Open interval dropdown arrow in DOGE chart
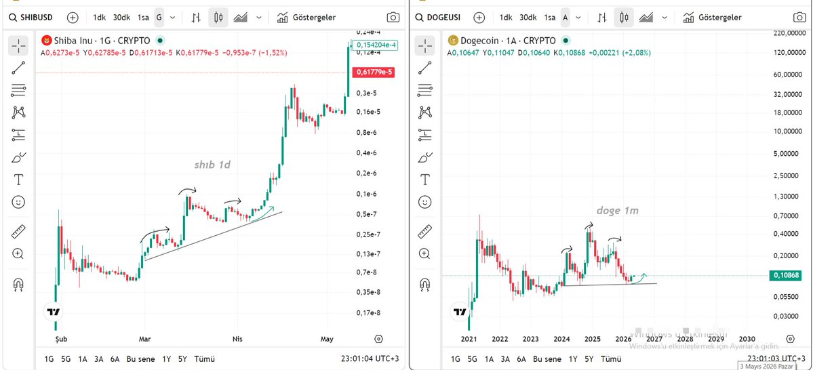This screenshot has width=813, height=370. tap(579, 18)
